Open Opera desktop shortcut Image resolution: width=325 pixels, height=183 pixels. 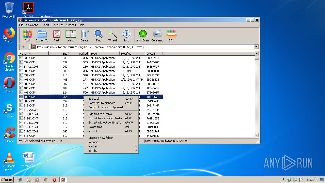pyautogui.click(x=9, y=85)
